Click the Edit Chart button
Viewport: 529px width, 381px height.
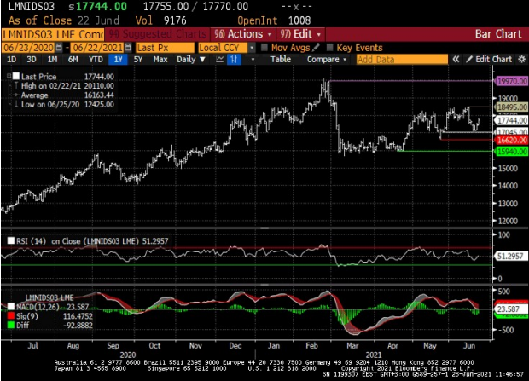tap(489, 60)
